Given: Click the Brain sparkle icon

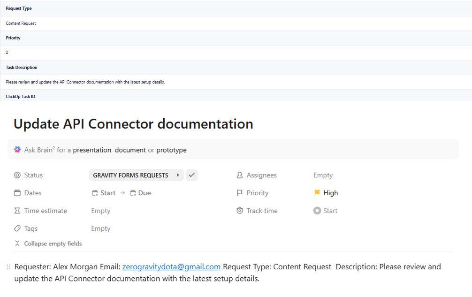Looking at the screenshot, I should 17,150.
